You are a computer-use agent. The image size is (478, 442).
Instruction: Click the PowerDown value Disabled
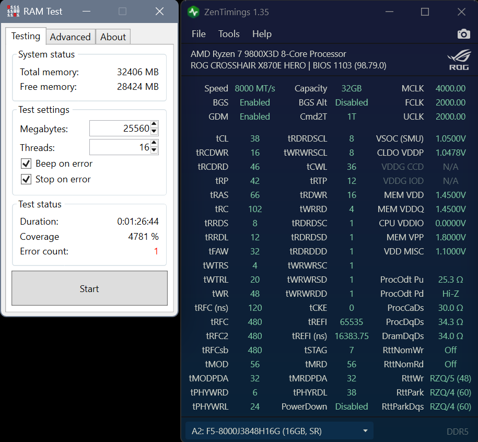tap(352, 406)
